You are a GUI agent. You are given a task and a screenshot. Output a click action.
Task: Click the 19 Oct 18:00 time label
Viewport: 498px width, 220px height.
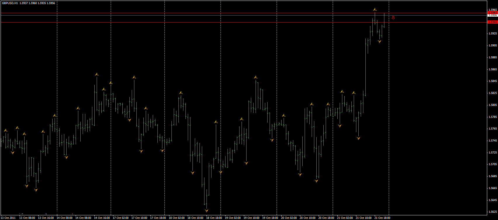click(270, 218)
